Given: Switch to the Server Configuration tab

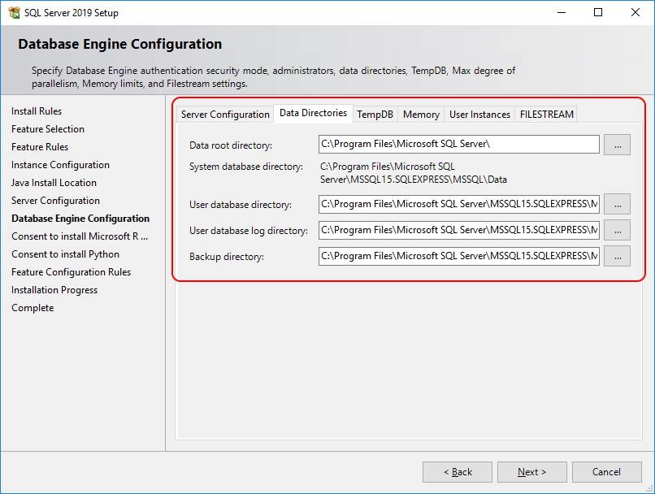Looking at the screenshot, I should [x=225, y=115].
